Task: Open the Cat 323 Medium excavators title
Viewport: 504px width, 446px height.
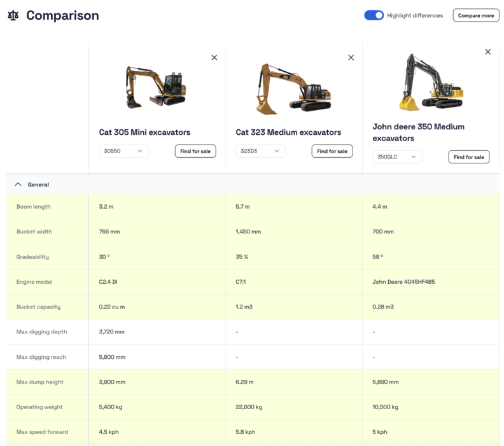Action: [288, 132]
